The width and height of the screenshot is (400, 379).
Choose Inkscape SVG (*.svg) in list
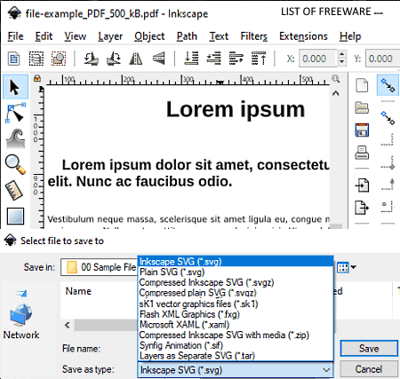[236, 262]
